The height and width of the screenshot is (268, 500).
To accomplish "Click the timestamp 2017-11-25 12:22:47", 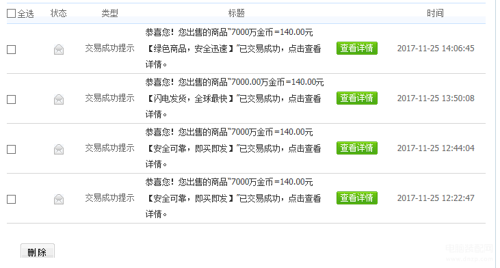I will coord(436,198).
